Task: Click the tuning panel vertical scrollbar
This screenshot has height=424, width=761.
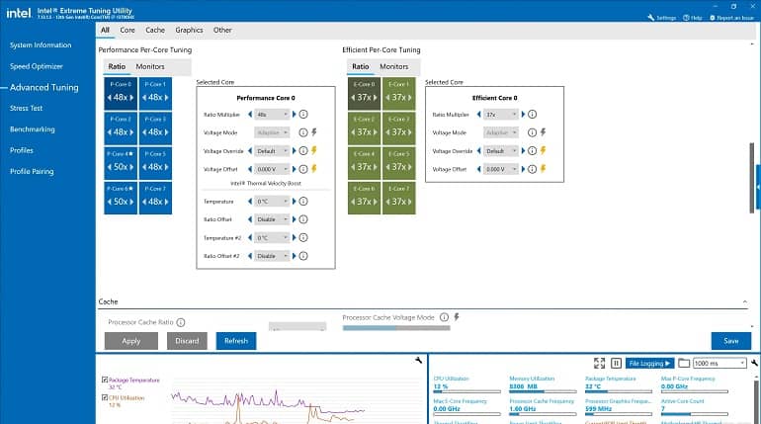Action: click(752, 177)
